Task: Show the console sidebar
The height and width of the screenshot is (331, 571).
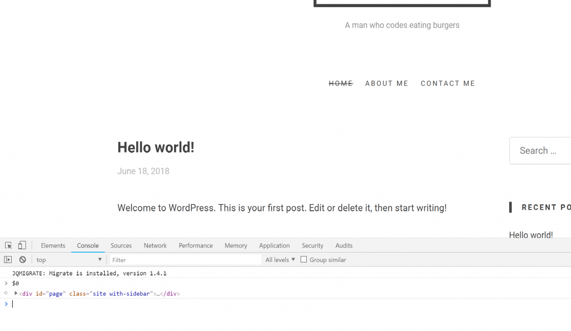Action: pyautogui.click(x=8, y=260)
